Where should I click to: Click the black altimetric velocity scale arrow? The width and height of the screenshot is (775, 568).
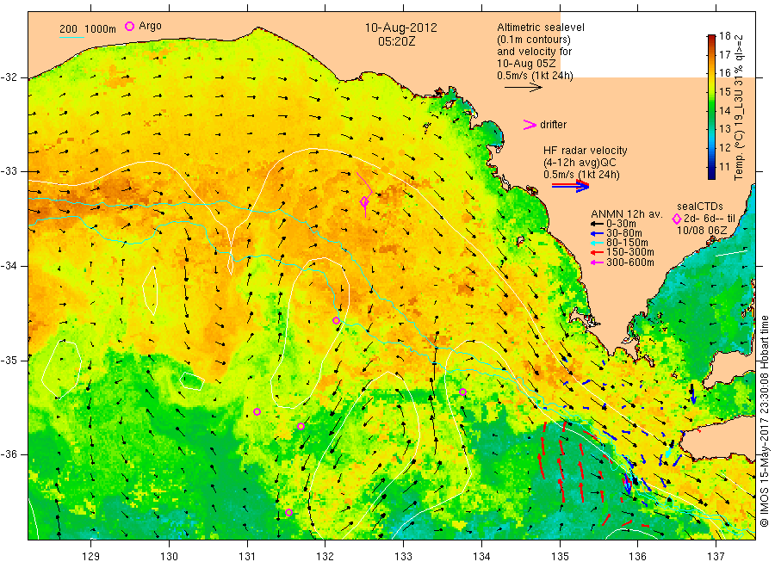click(523, 88)
